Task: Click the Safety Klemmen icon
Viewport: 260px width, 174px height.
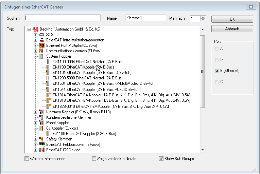Action: point(42,139)
